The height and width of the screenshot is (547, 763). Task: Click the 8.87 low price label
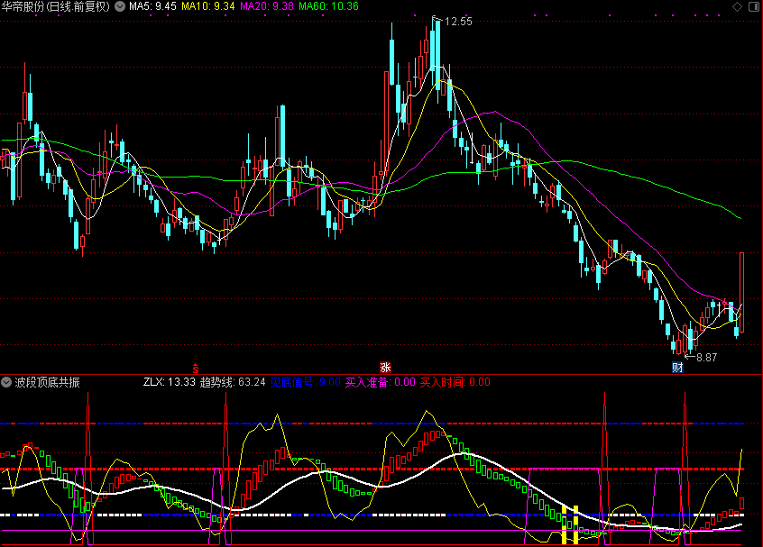[x=706, y=358]
